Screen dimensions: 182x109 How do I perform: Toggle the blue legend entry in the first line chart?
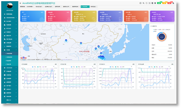point(34,67)
